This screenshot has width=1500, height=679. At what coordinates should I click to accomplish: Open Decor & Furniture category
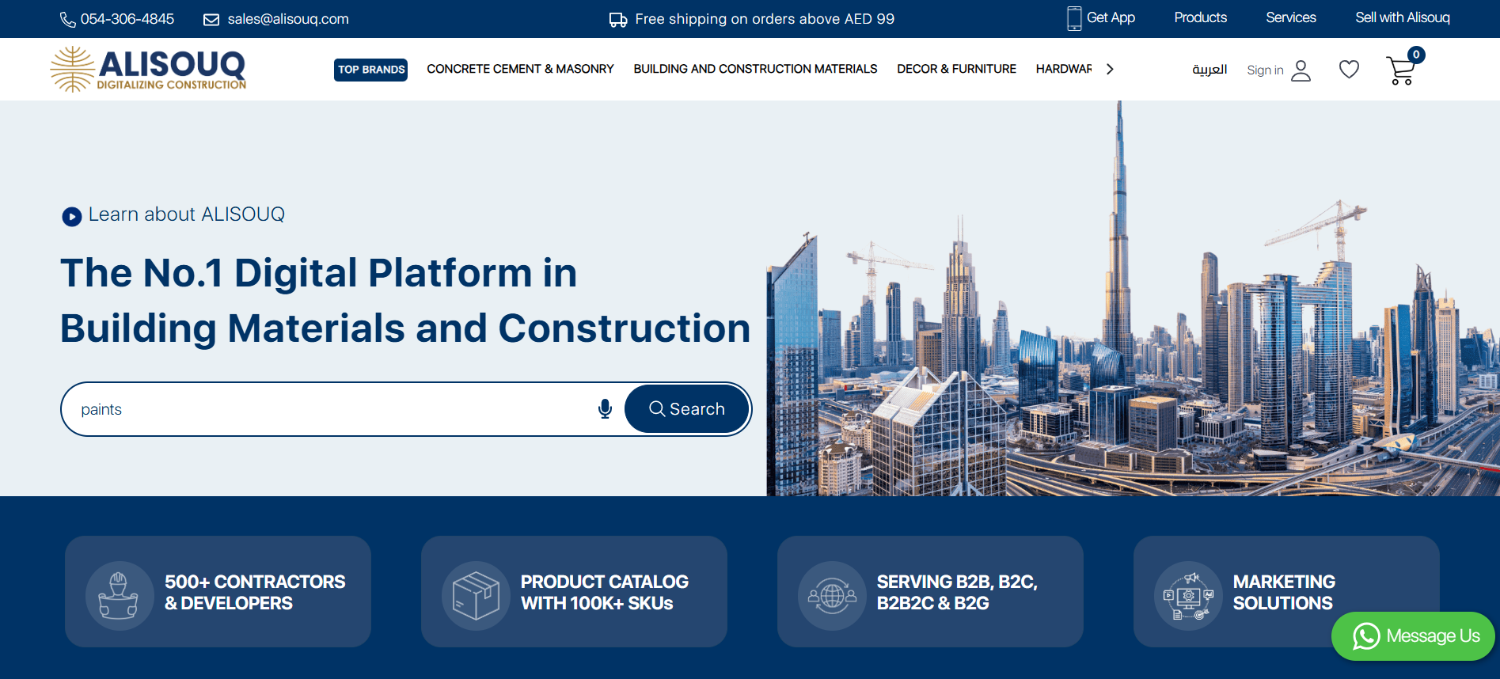click(956, 69)
